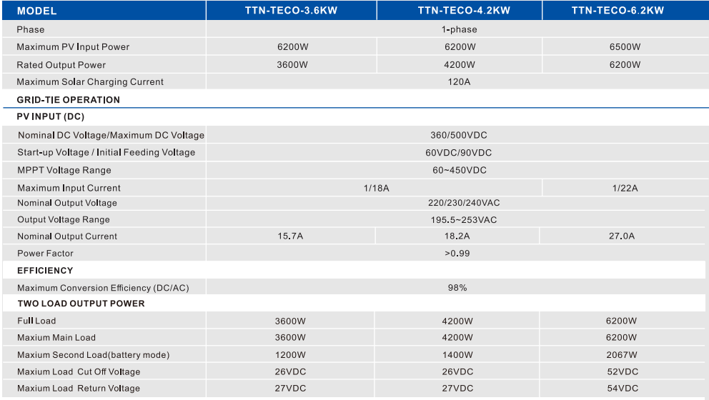Select the 98% conversion efficiency value
This screenshot has width=709, height=400.
pos(457,288)
